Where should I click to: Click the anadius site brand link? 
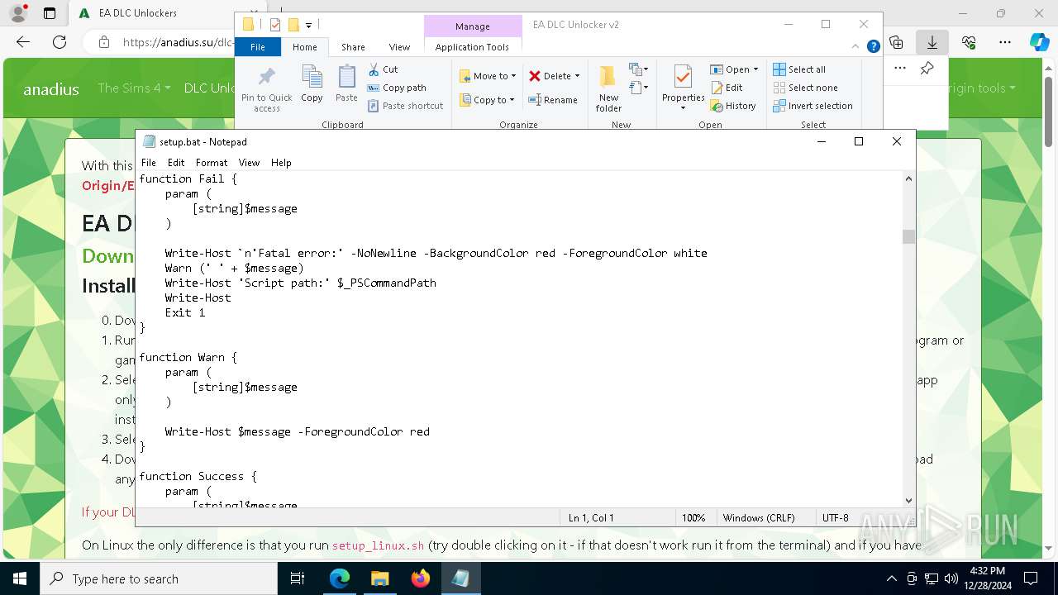click(x=51, y=89)
